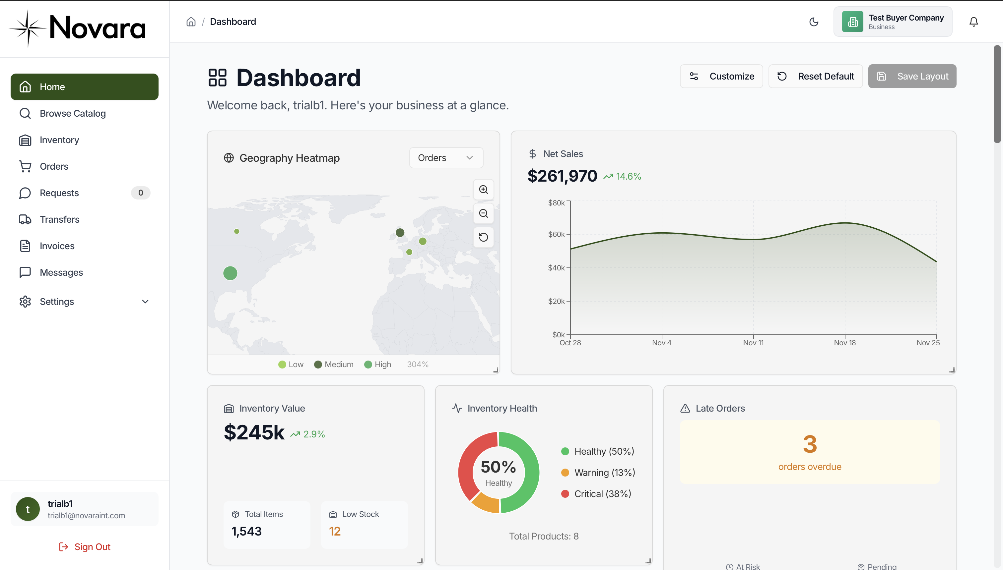The image size is (1003, 570).
Task: Open the notifications bell
Action: point(973,22)
